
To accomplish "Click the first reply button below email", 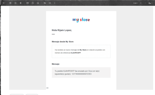I will (x=17, y=94).
